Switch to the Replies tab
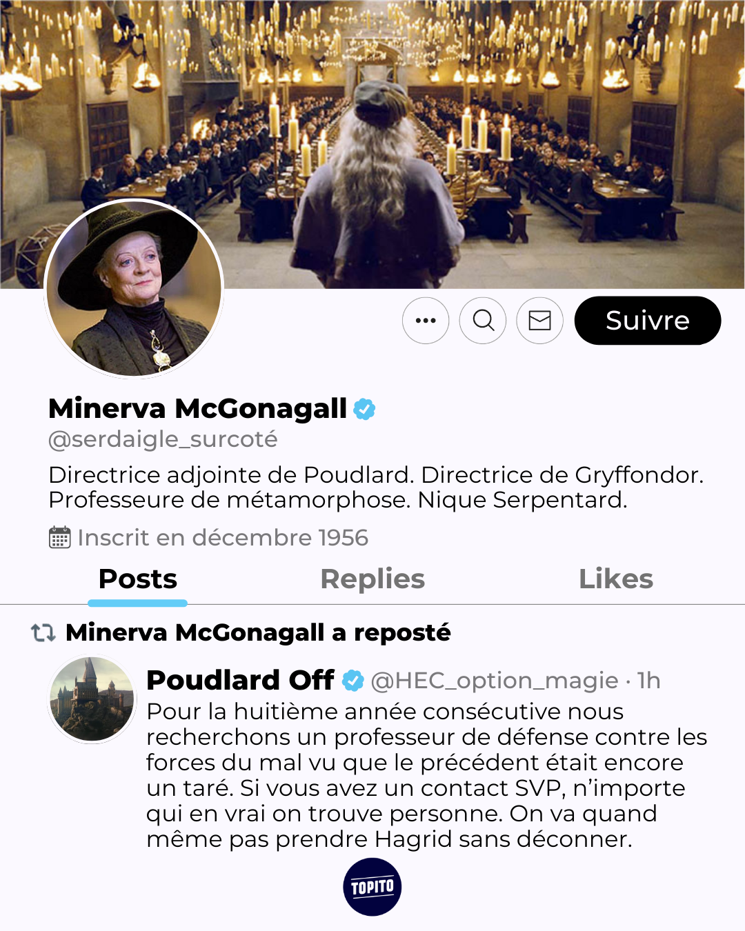 pos(372,579)
